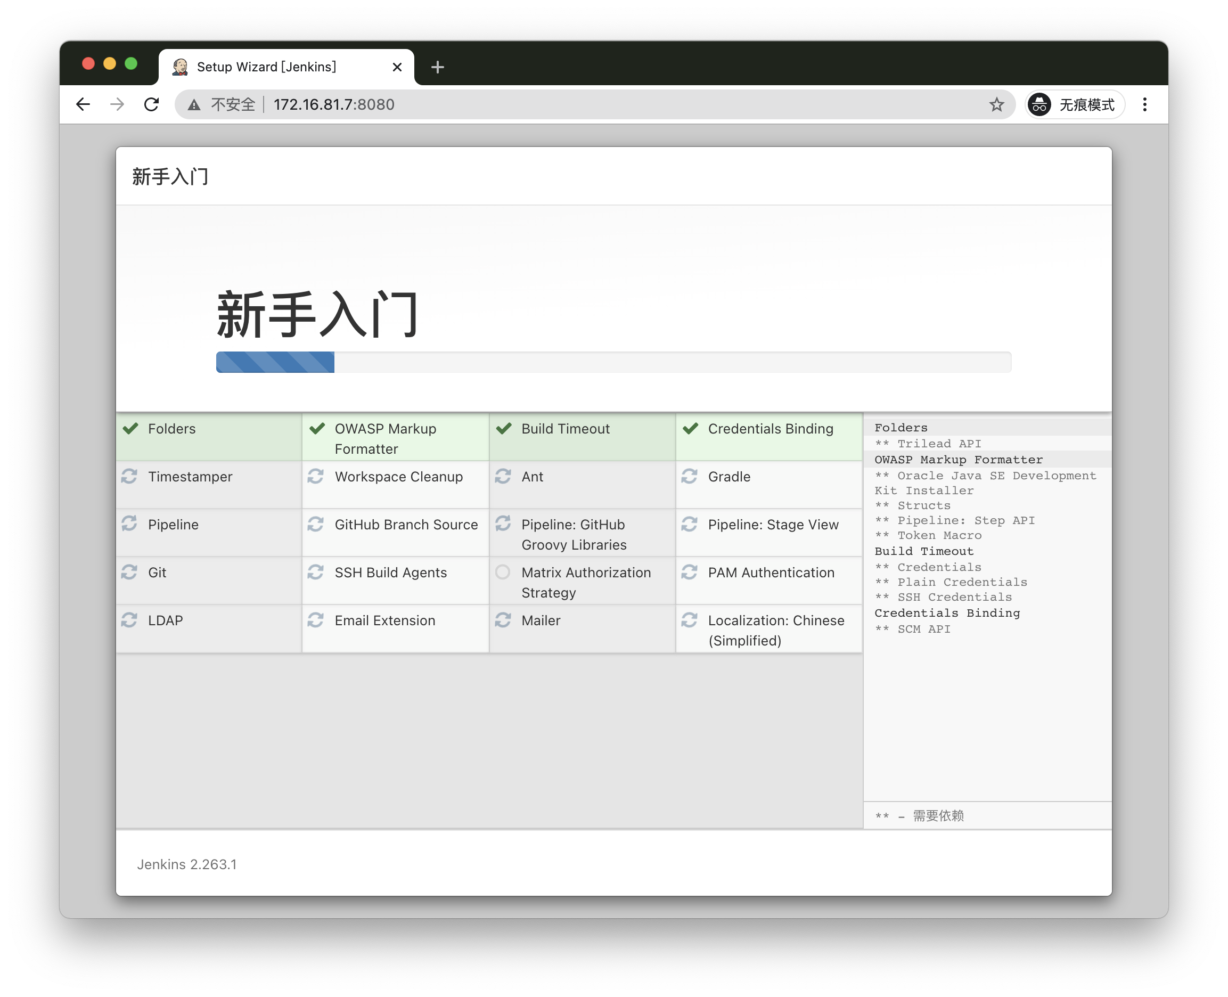Reload the Jenkins setup page
Screen dimensions: 1228x997
coord(152,104)
